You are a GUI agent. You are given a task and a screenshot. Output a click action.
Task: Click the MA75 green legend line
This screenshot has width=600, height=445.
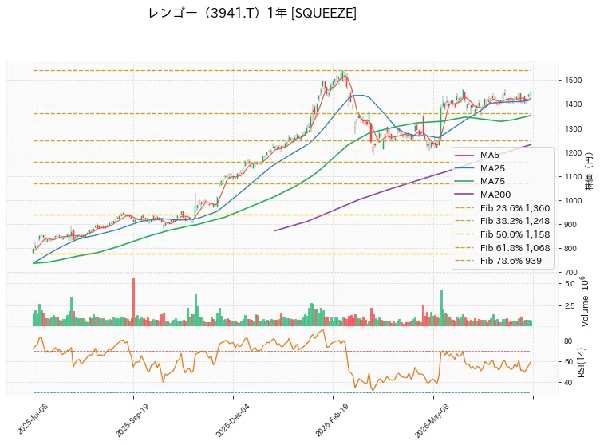464,181
